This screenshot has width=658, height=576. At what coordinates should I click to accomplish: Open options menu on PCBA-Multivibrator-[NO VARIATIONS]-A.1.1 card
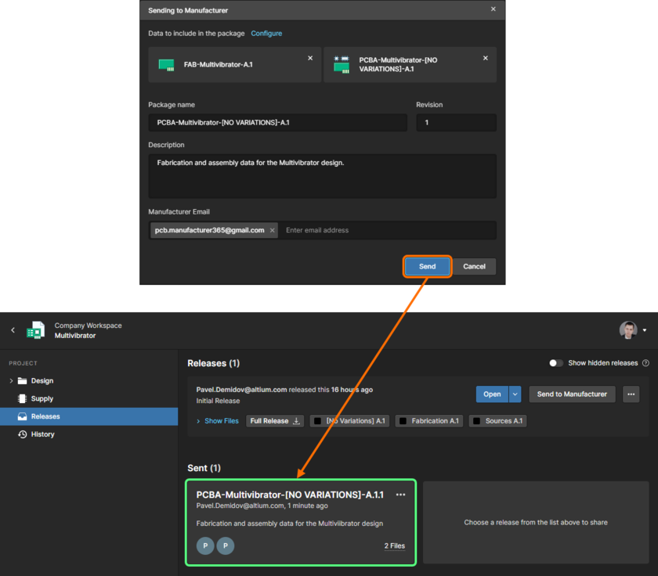[x=400, y=495]
